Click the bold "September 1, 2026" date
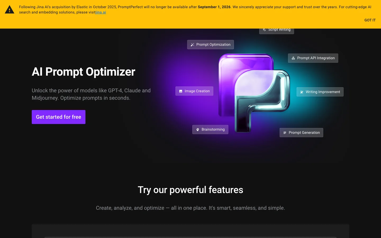 coord(214,7)
